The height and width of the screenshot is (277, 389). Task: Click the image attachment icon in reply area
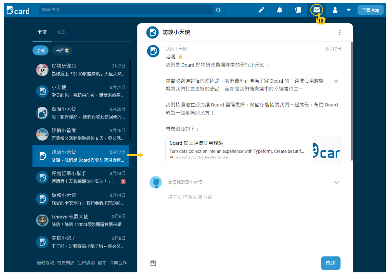pyautogui.click(x=153, y=263)
